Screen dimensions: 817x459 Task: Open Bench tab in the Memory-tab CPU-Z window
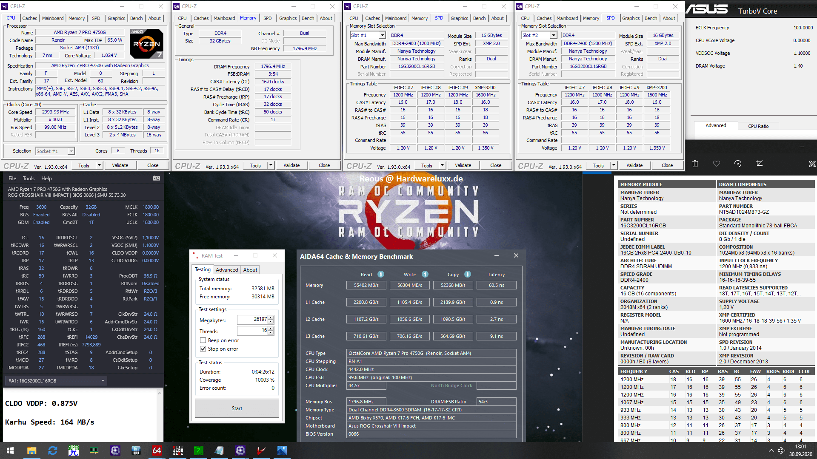(308, 18)
